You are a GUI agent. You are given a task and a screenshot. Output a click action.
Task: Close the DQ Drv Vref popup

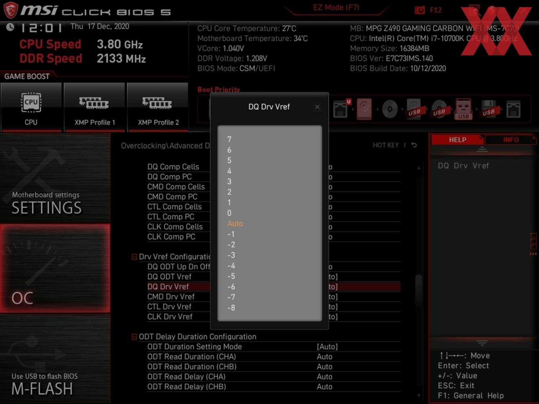317,107
